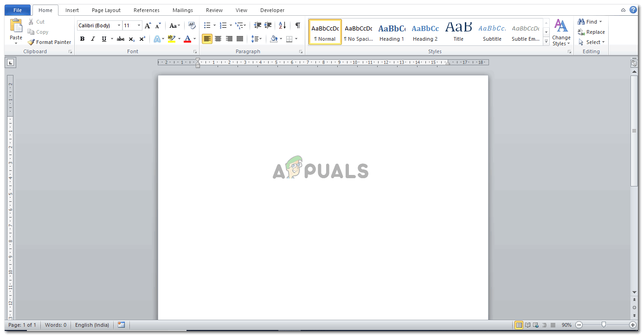Toggle Italic formatting
This screenshot has height=336, width=643.
tap(93, 39)
